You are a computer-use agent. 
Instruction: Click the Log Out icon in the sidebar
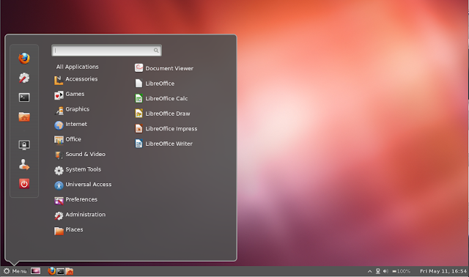(x=24, y=165)
